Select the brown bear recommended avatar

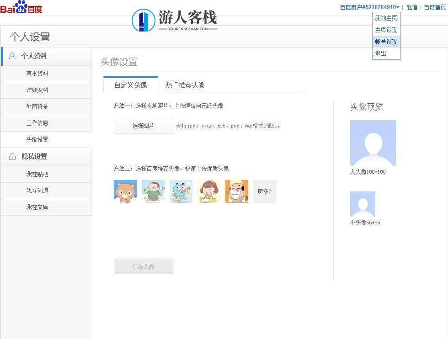tap(125, 191)
